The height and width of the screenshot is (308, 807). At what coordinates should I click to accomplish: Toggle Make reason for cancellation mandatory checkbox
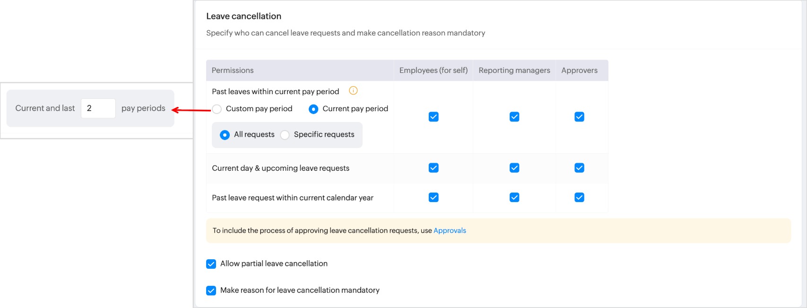click(211, 290)
